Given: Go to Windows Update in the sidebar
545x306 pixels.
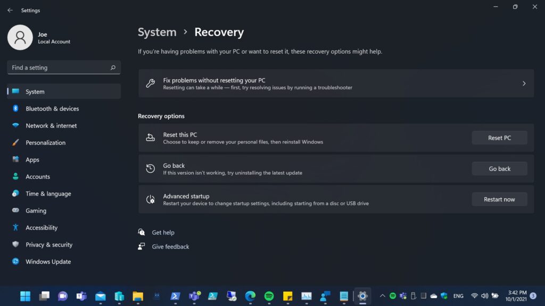Looking at the screenshot, I should point(48,262).
